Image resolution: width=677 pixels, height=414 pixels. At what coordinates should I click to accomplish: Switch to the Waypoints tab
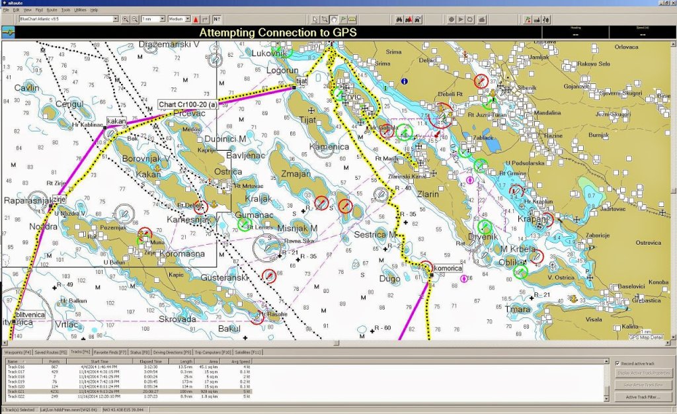pos(18,352)
